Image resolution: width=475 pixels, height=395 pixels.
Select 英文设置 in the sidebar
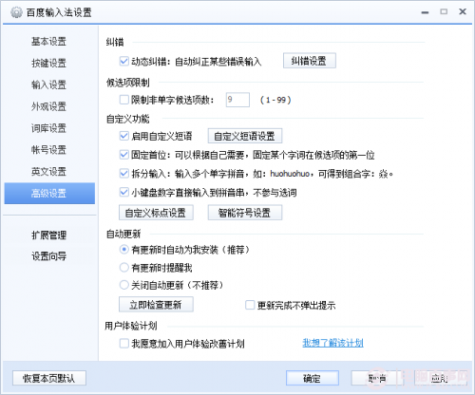click(48, 172)
